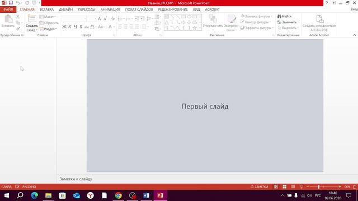Click the Вставить paste icon
The image size is (358, 201).
click(8, 19)
